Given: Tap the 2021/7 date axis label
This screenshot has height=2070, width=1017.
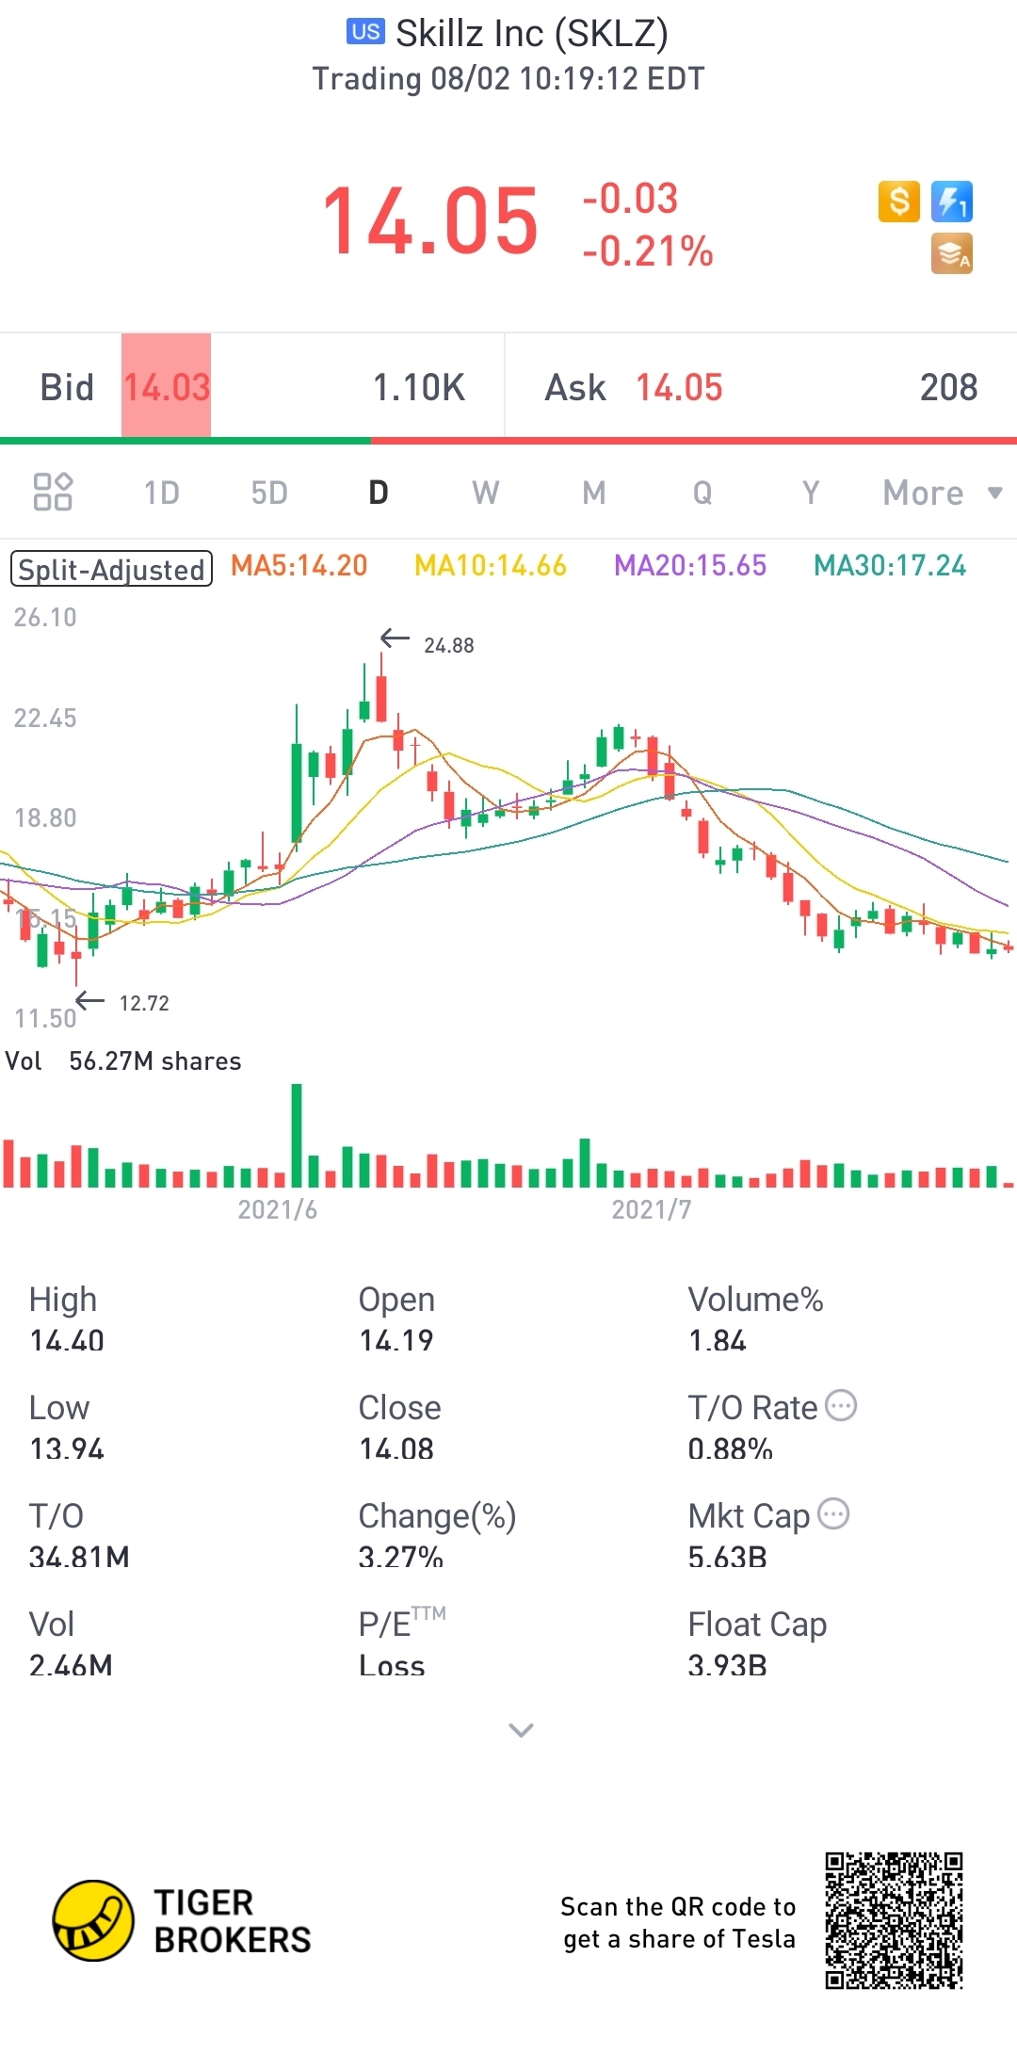Looking at the screenshot, I should coord(652,1209).
